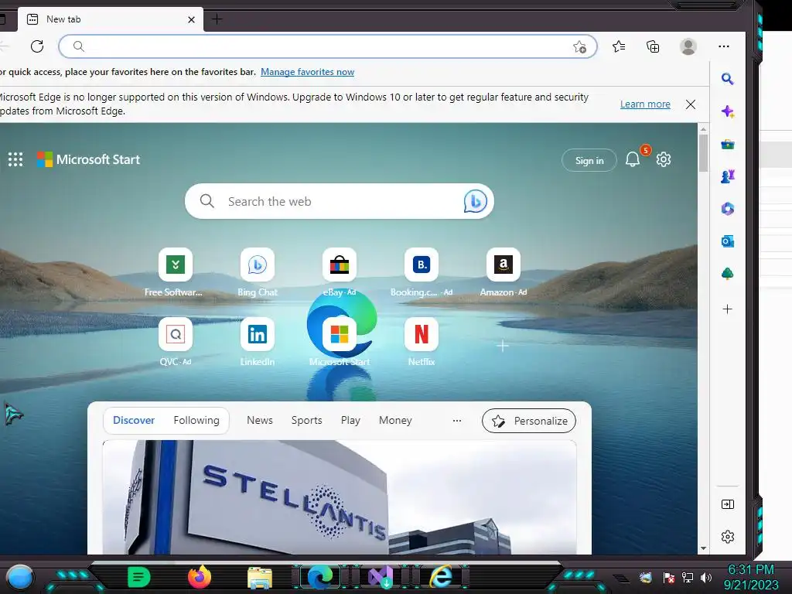Open the profile avatar icon
Viewport: 792px width, 594px height.
[x=688, y=46]
